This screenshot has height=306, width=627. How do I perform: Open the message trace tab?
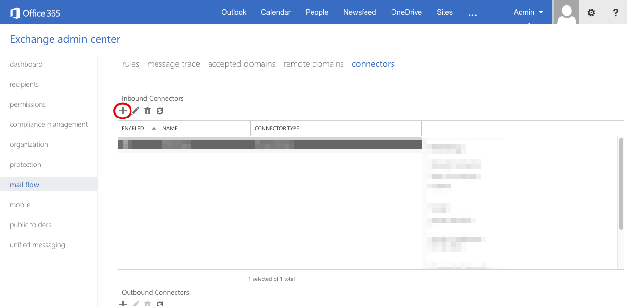pos(173,64)
